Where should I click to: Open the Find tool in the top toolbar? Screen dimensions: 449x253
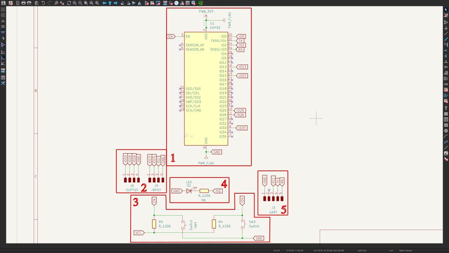pos(57,3)
